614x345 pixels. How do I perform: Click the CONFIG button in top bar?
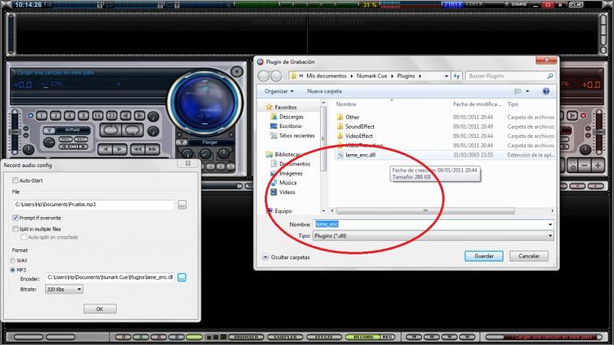point(519,5)
